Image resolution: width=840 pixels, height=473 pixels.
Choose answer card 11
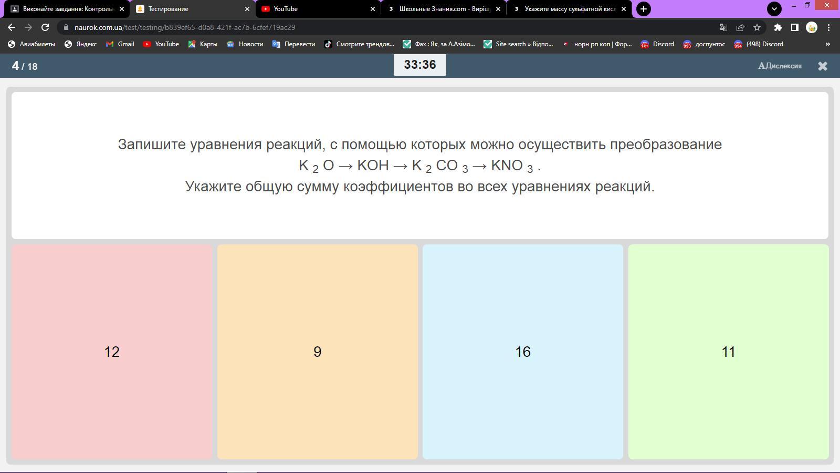click(x=729, y=352)
